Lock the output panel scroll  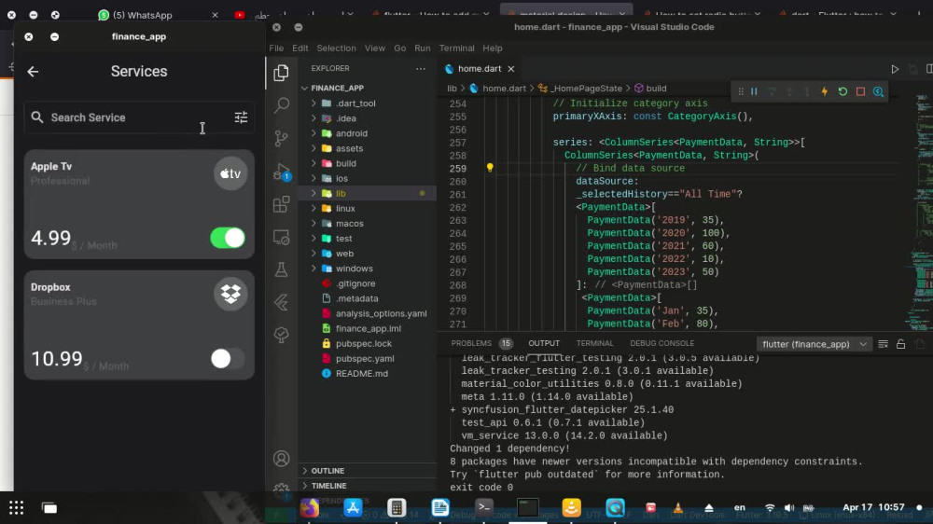click(x=901, y=344)
